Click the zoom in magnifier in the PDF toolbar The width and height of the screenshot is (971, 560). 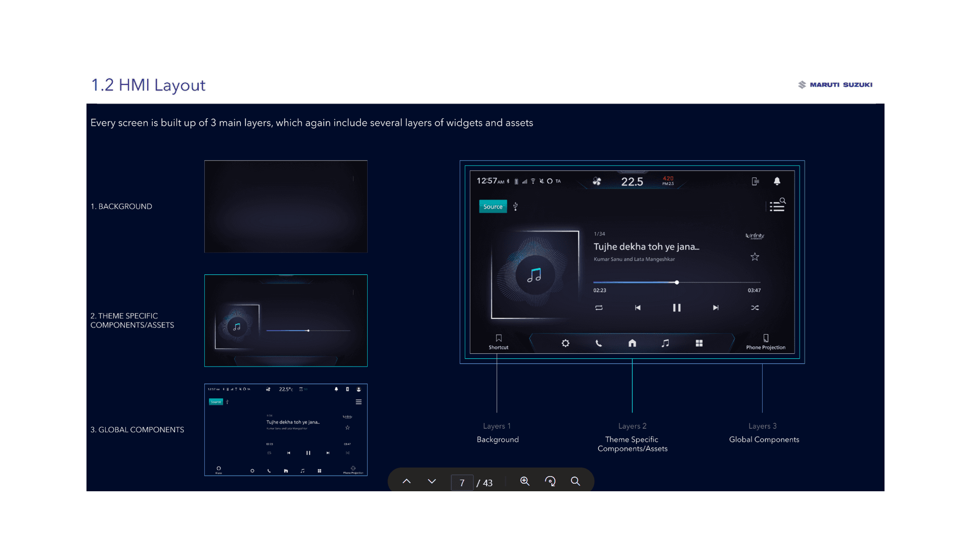point(525,482)
